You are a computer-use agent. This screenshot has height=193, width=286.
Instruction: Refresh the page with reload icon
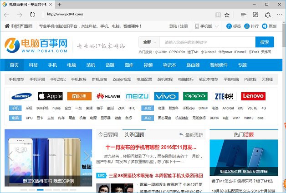click(x=32, y=15)
